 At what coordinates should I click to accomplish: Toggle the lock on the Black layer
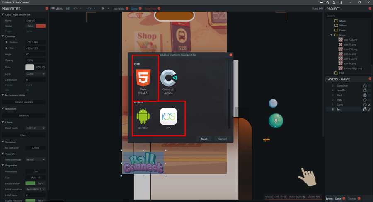click(365, 95)
